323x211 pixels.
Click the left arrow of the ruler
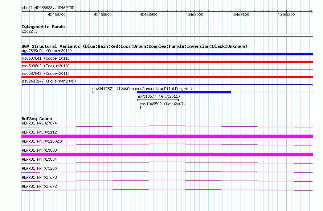pyautogui.click(x=23, y=12)
